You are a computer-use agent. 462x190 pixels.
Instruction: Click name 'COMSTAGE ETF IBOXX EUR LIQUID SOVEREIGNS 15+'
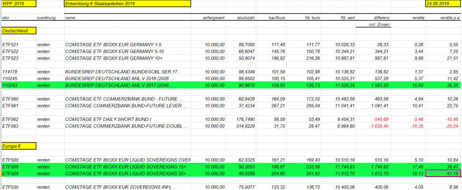click(x=126, y=167)
